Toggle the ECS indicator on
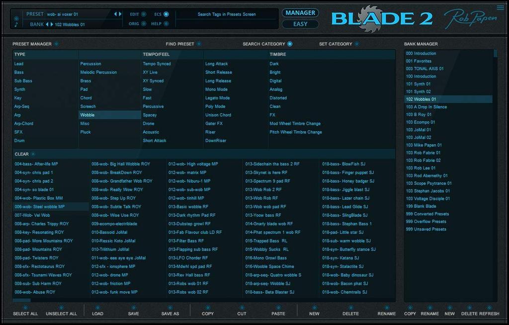This screenshot has width=509, height=325. (x=166, y=14)
